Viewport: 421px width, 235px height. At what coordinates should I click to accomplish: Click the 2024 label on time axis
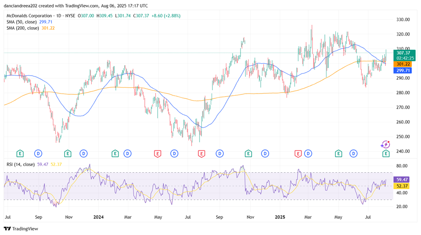pyautogui.click(x=98, y=217)
